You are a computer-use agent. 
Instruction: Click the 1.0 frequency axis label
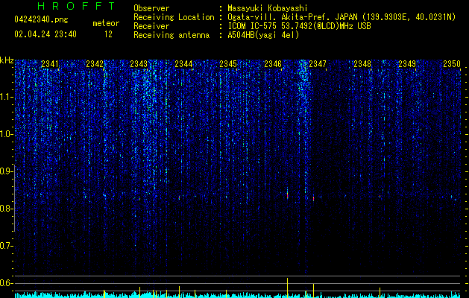pyautogui.click(x=6, y=134)
